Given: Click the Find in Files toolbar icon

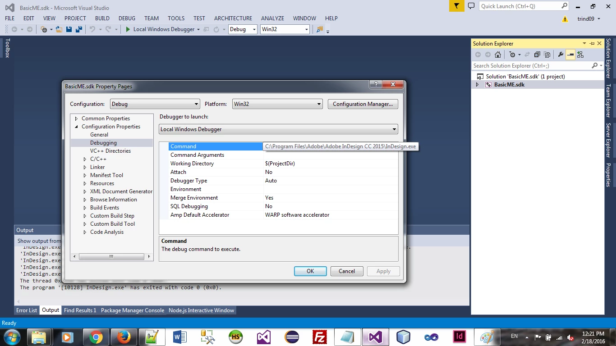Looking at the screenshot, I should click(320, 29).
